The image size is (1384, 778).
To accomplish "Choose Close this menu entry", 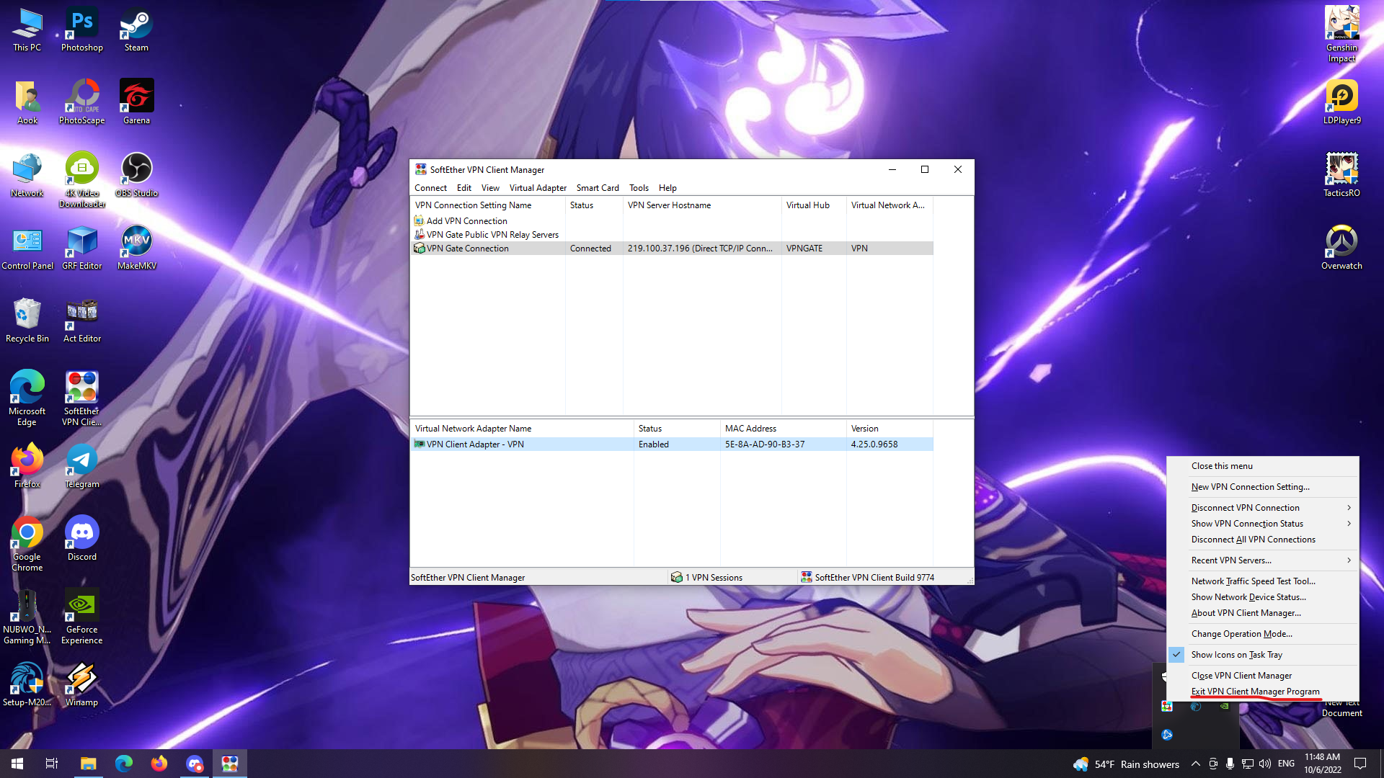I will click(x=1263, y=466).
